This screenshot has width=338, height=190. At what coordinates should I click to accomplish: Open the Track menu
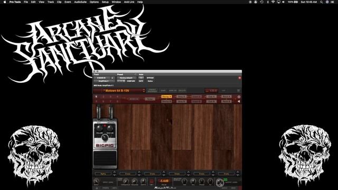tap(51, 2)
